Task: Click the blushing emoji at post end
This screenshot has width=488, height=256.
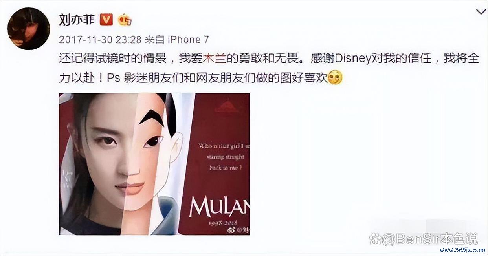Action: [x=335, y=78]
